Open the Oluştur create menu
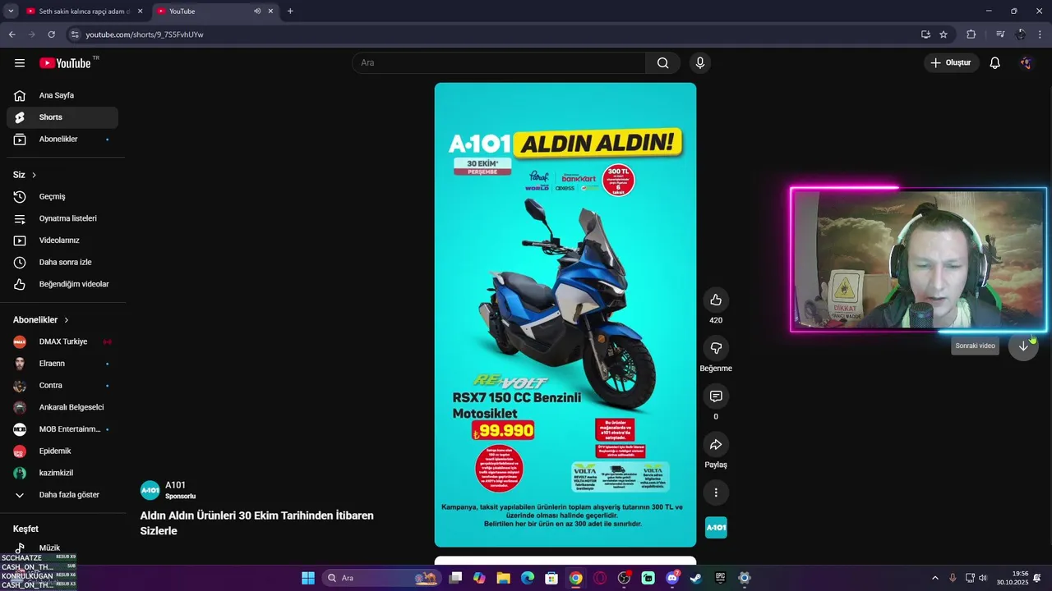Screen dimensions: 1052x591 952,63
